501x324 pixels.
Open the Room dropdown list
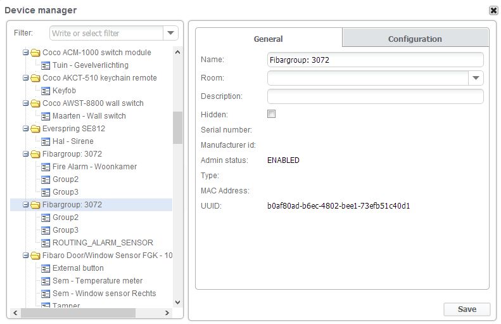pos(476,78)
